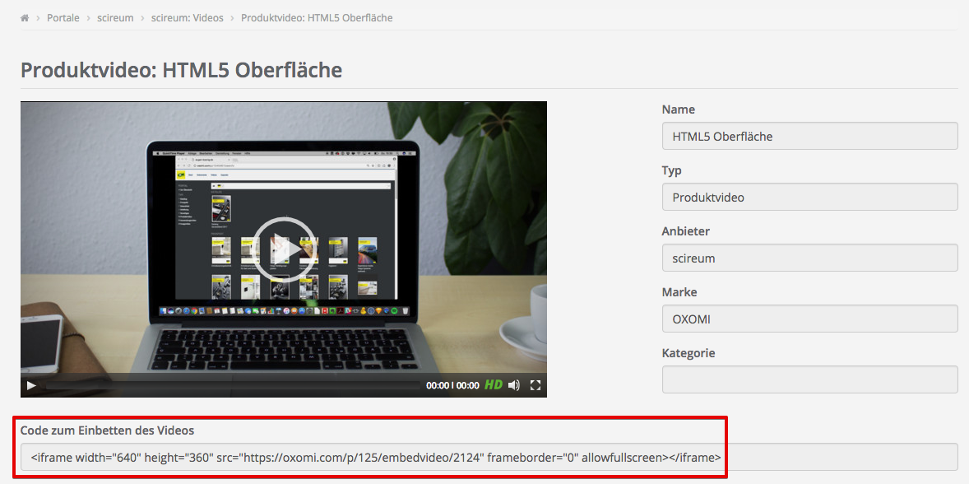Image resolution: width=969 pixels, height=484 pixels.
Task: Focus the Marke field showing OXOMI
Action: coord(809,319)
